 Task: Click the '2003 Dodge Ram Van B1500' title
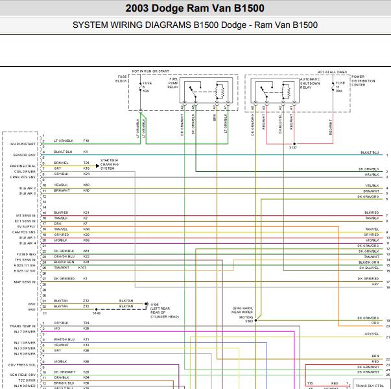[x=195, y=8]
